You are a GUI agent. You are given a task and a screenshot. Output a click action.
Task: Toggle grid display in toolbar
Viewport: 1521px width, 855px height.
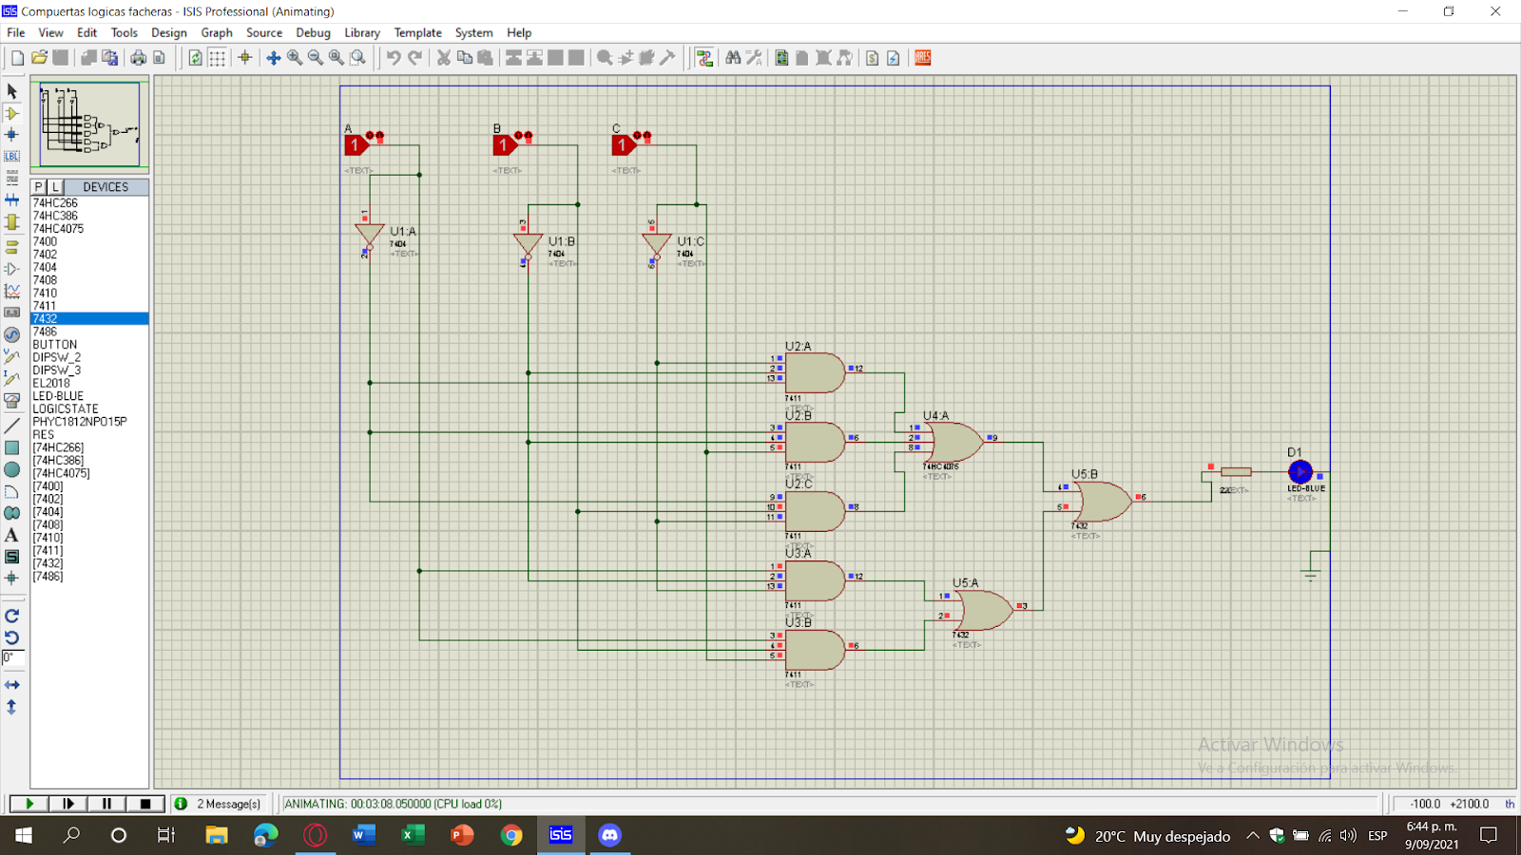[x=217, y=58]
